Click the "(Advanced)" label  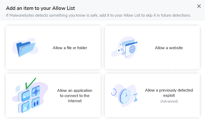[169, 101]
